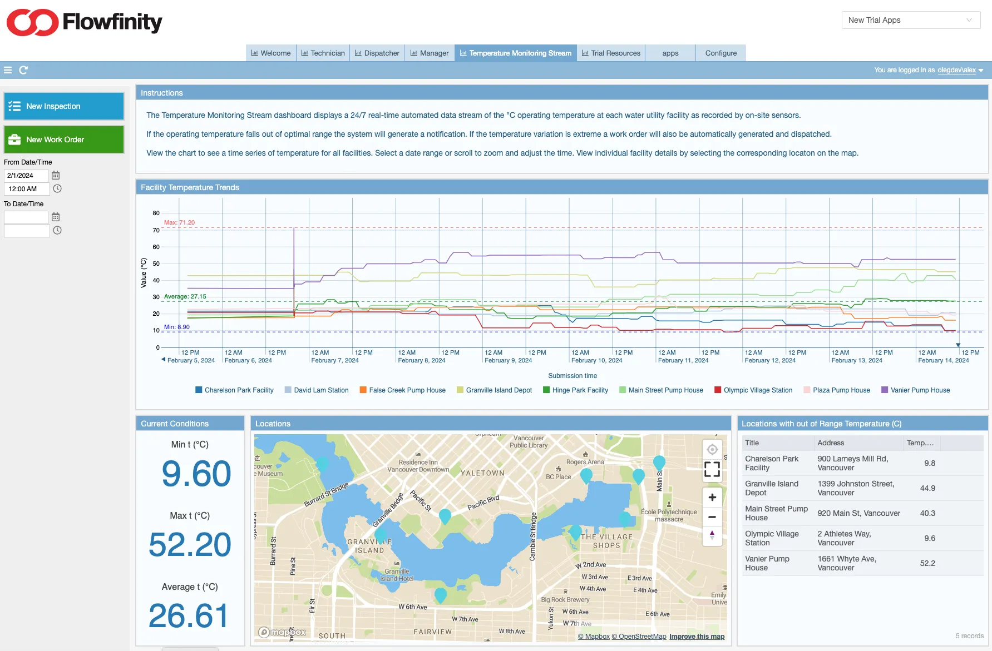Zoom in on the map with plus icon

click(x=712, y=496)
